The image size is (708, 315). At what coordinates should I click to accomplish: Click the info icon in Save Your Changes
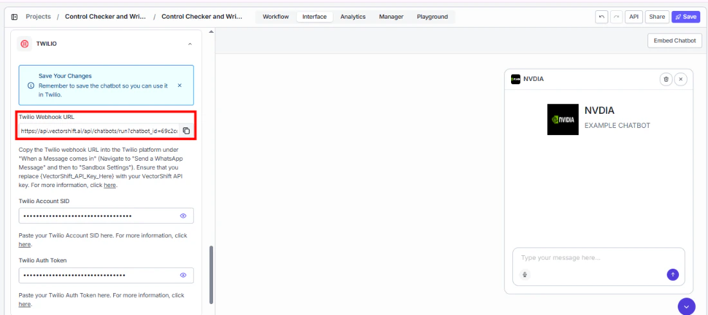point(31,85)
